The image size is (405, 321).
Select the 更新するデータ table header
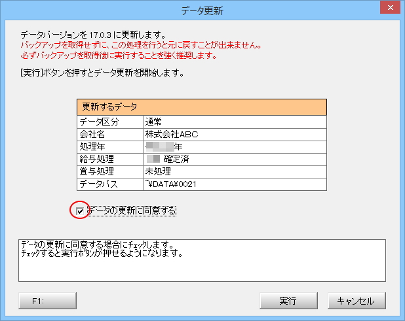click(202, 107)
